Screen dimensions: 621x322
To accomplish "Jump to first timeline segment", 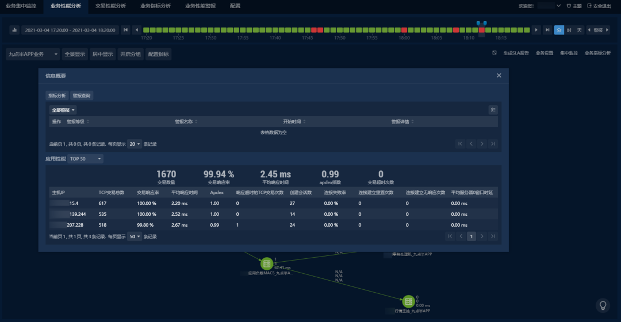I will [x=125, y=30].
